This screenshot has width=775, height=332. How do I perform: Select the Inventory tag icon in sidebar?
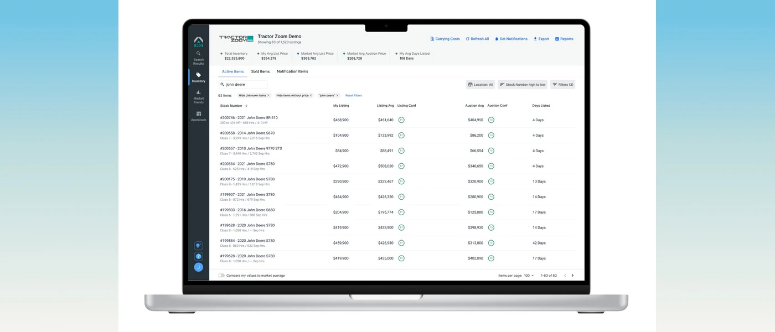[x=198, y=75]
